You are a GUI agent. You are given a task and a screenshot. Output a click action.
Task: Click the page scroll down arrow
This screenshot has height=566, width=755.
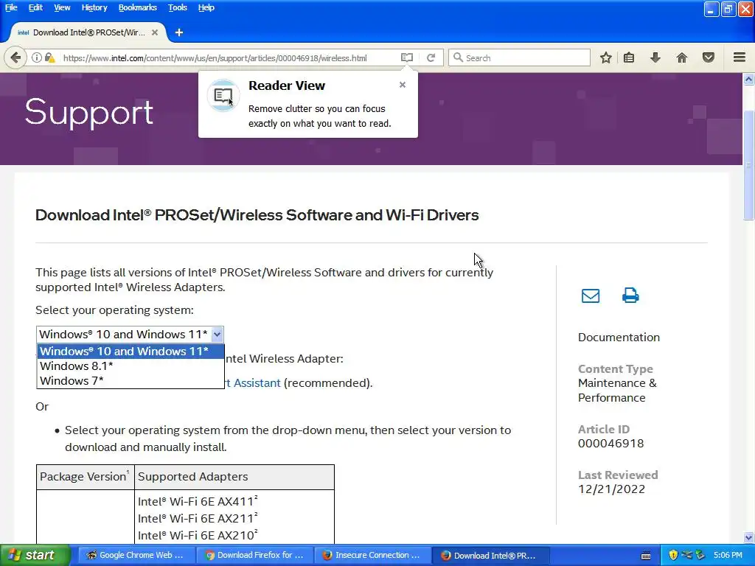[x=749, y=537]
